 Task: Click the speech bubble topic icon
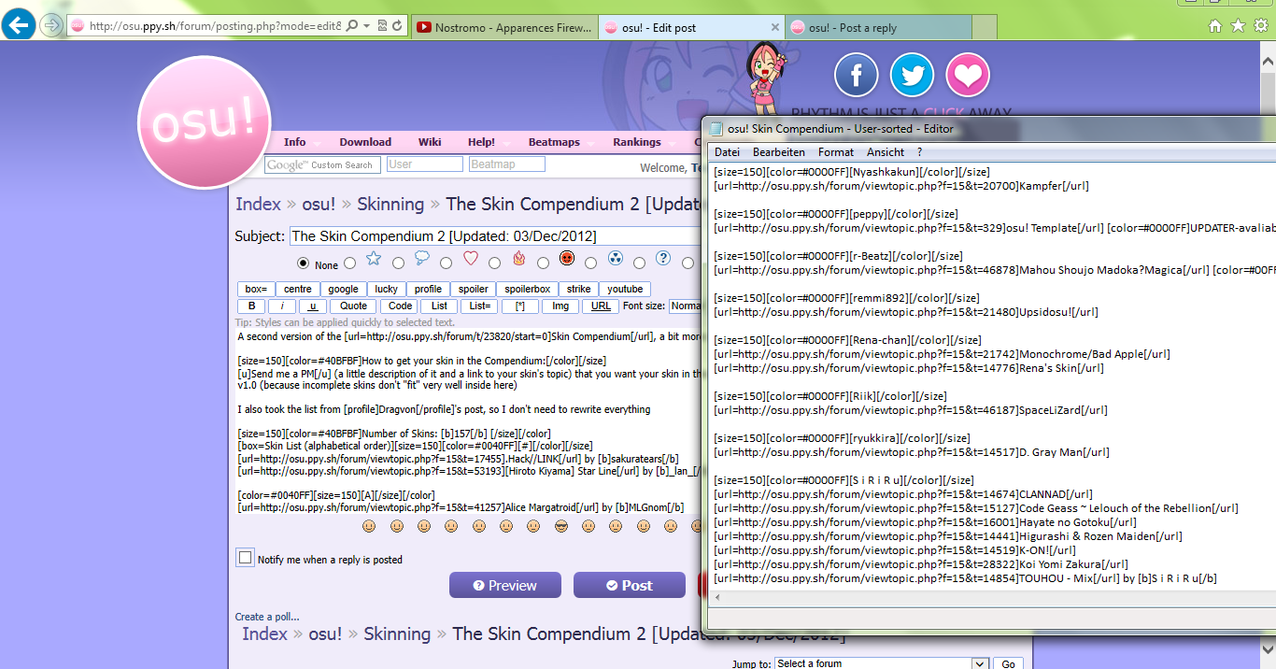422,259
